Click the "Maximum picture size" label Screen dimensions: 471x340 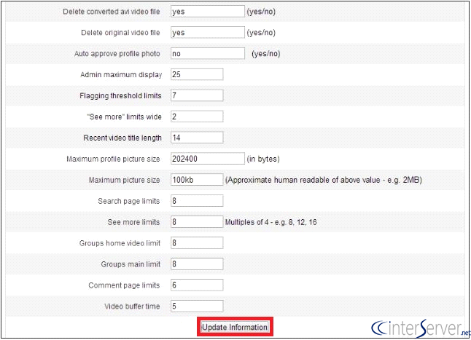click(x=125, y=181)
